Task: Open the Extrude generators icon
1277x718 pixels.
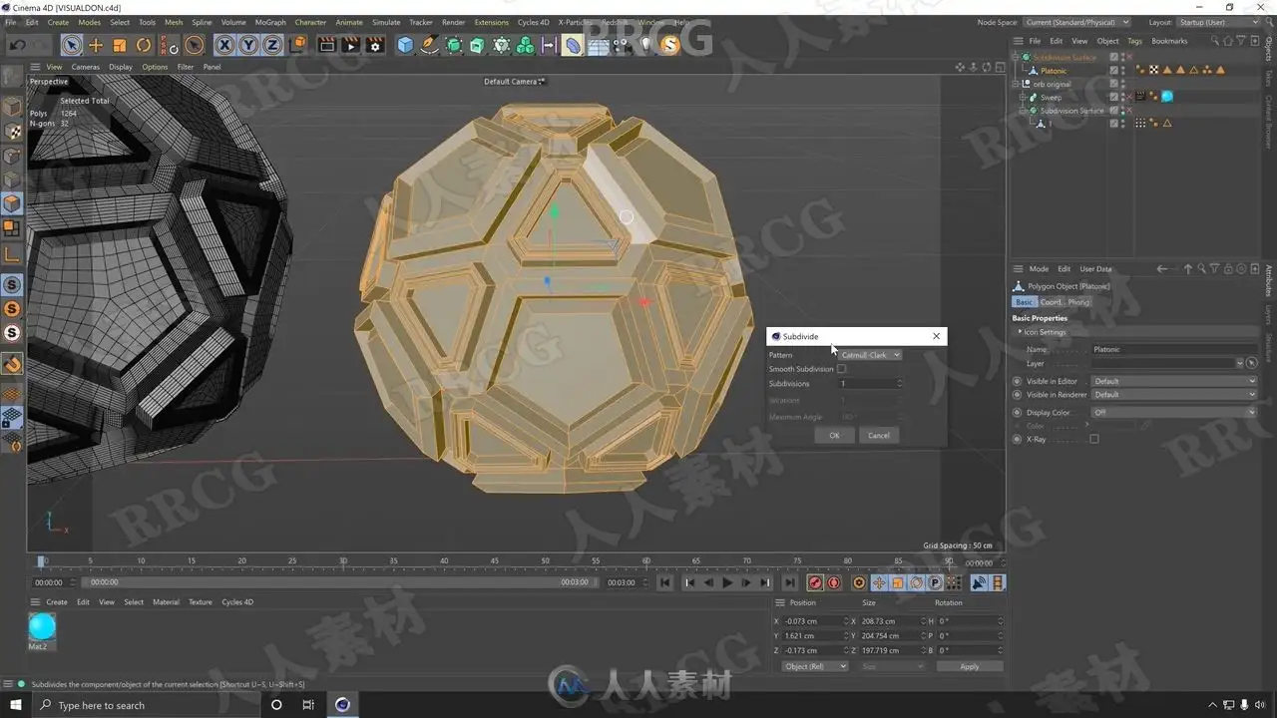Action: coord(478,45)
